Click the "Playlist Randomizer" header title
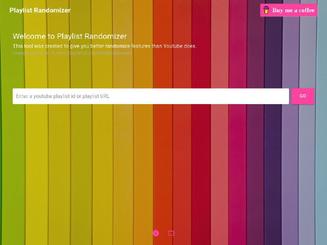This screenshot has width=327, height=245. tap(40, 10)
